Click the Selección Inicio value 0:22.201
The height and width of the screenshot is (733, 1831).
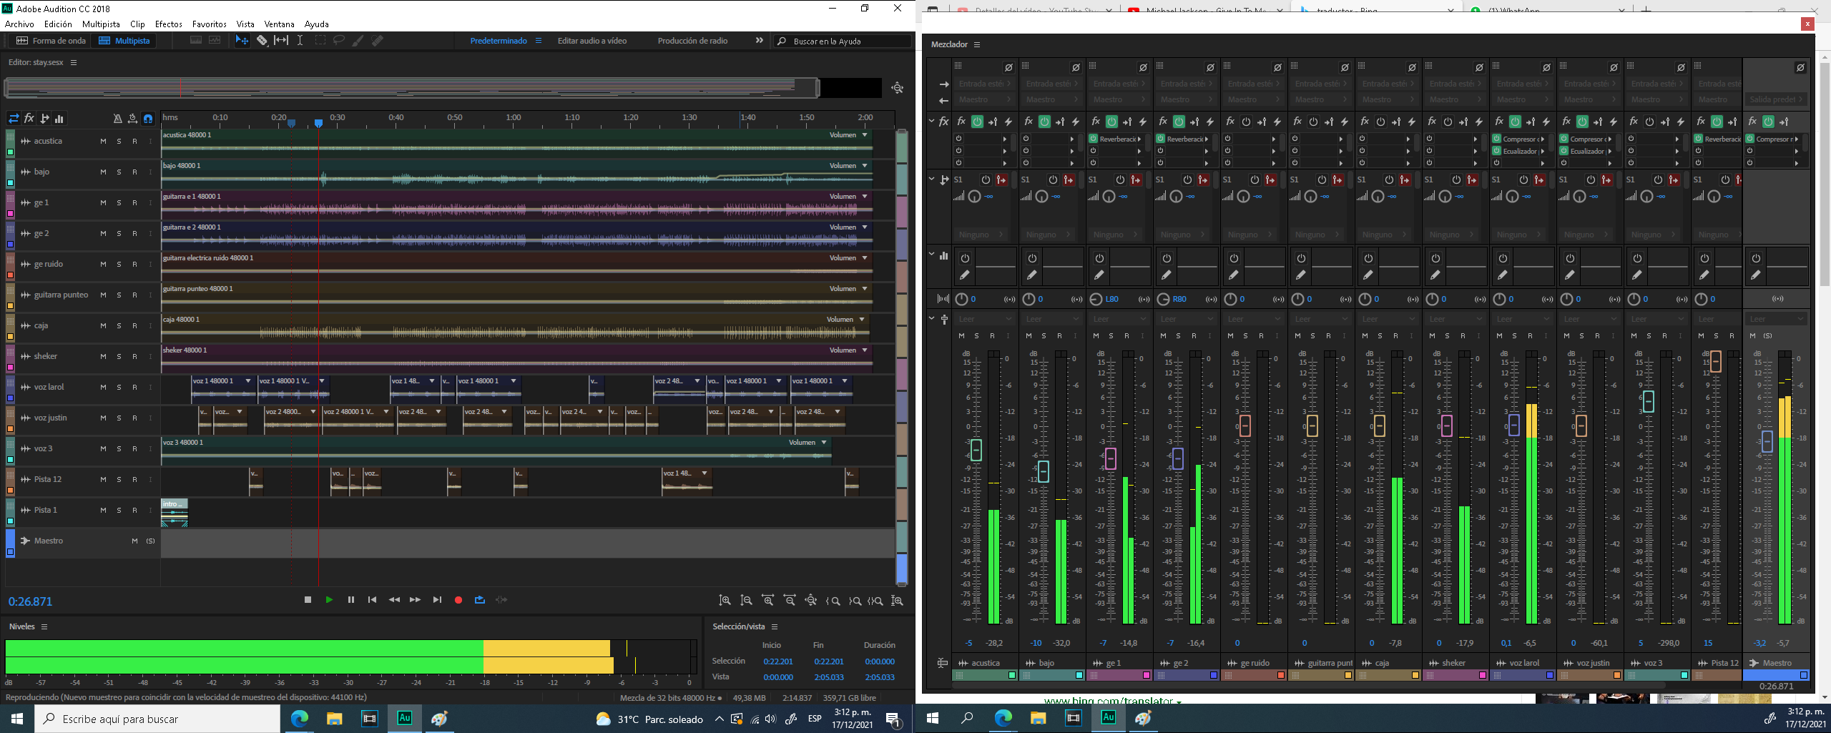point(777,661)
